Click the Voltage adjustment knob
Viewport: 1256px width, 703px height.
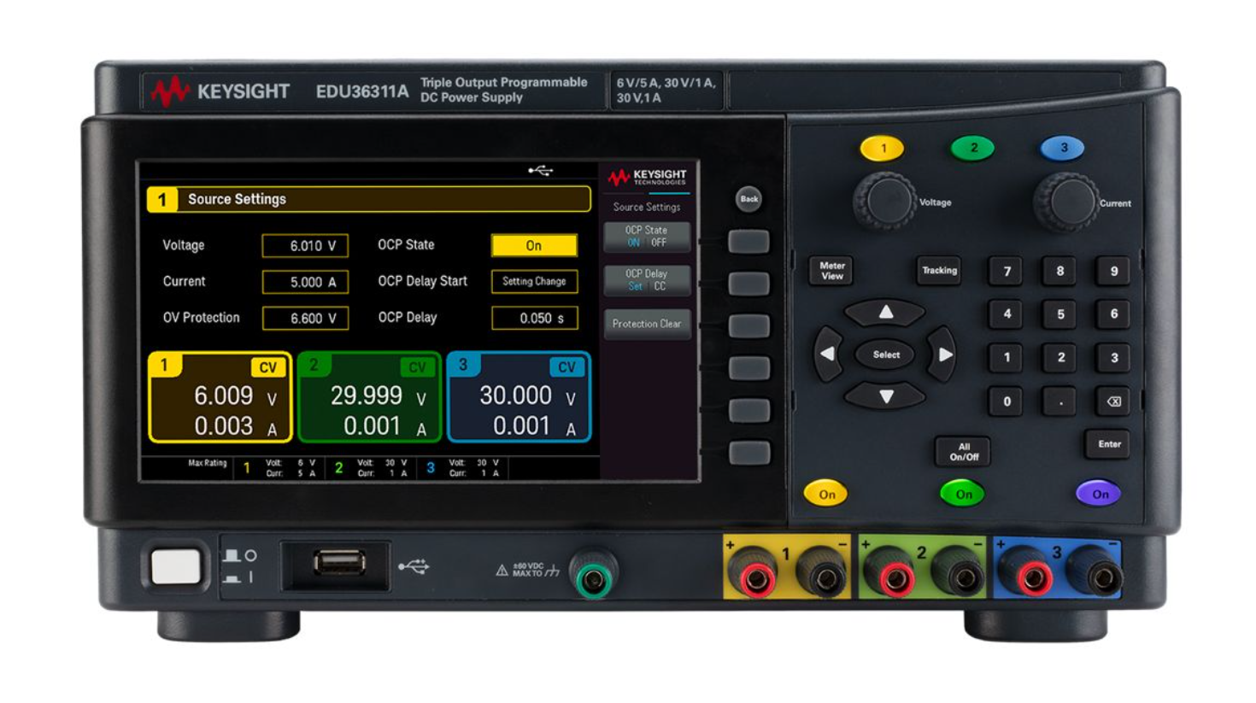point(884,202)
